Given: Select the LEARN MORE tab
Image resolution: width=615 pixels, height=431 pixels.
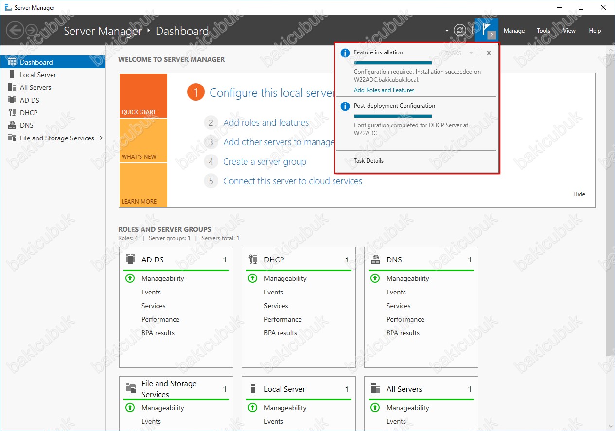Looking at the screenshot, I should click(143, 185).
